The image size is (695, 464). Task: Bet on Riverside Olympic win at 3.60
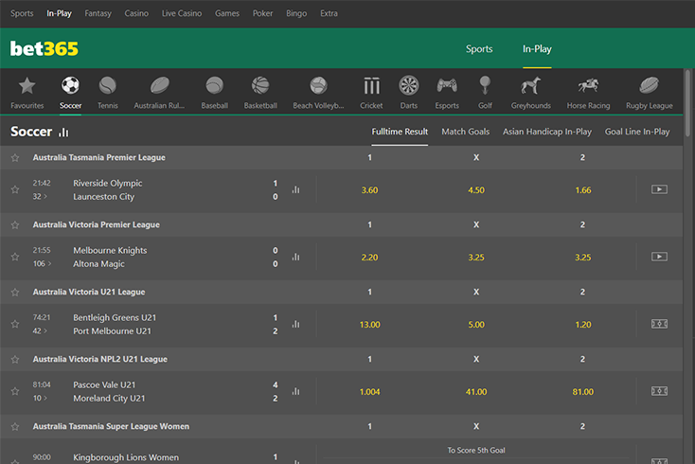click(369, 190)
